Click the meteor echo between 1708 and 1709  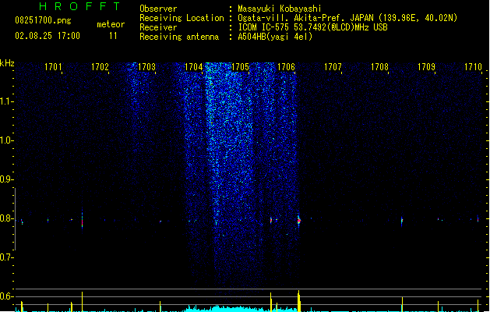(x=402, y=221)
